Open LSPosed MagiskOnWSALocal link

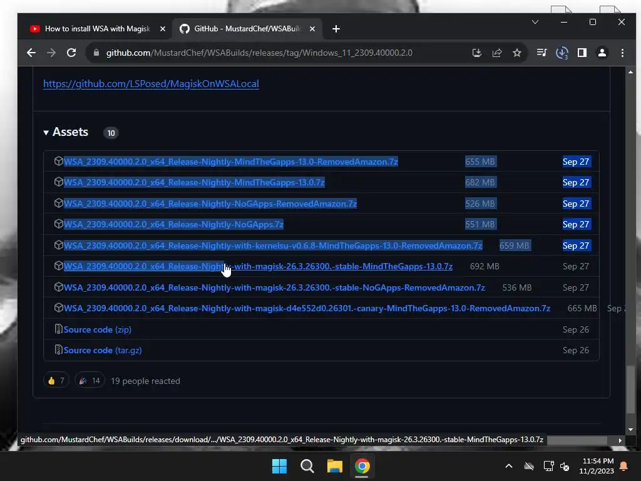pyautogui.click(x=151, y=84)
